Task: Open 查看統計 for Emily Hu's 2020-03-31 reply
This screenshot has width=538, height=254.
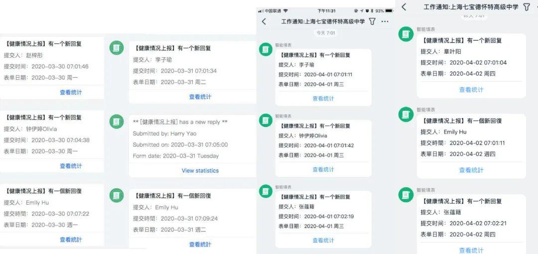Action: tap(200, 245)
